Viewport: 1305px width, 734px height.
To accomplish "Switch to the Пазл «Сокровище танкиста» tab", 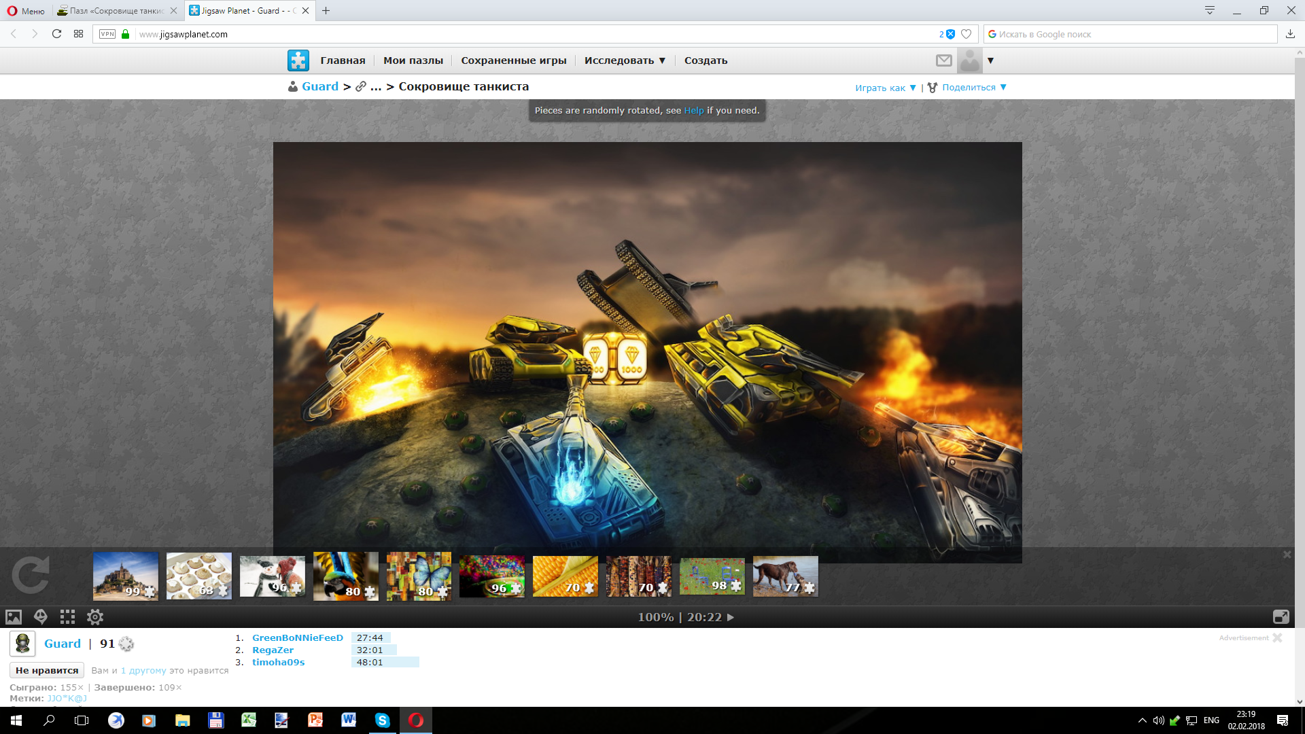I will 117,11.
